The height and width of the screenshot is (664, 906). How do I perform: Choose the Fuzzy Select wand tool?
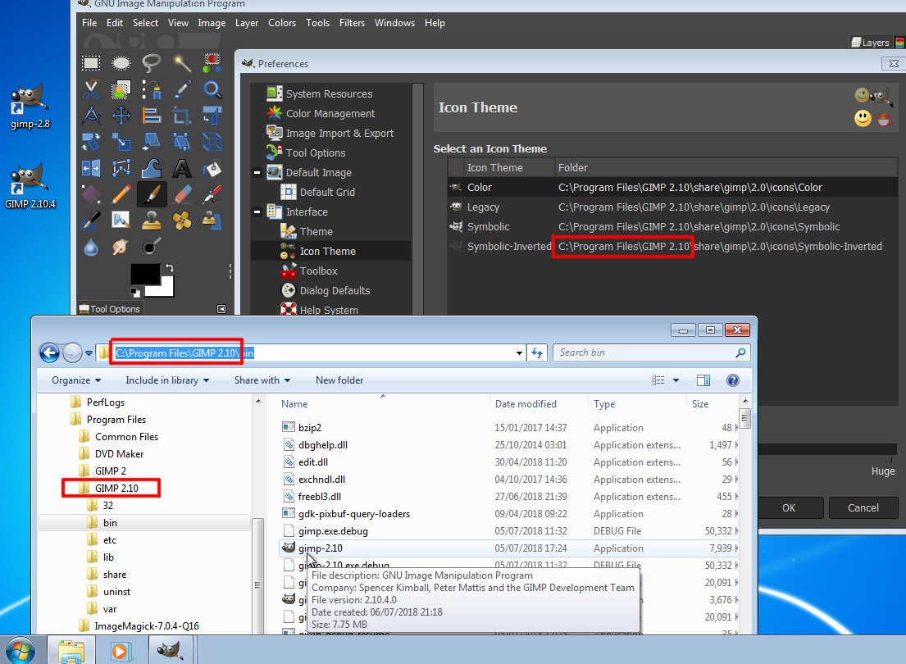coord(182,63)
